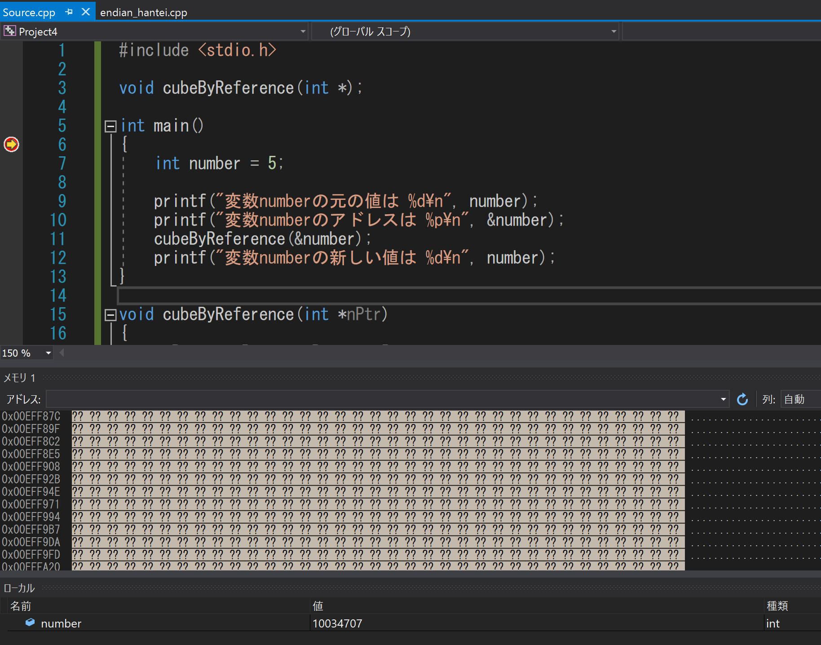Open the memory address history dropdown
821x645 pixels.
[723, 399]
